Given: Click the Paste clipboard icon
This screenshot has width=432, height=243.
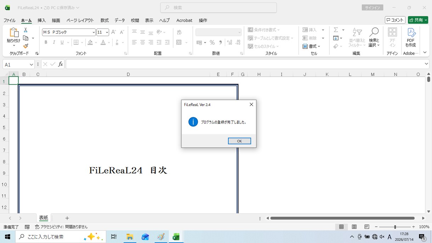Looking at the screenshot, I should [x=13, y=33].
